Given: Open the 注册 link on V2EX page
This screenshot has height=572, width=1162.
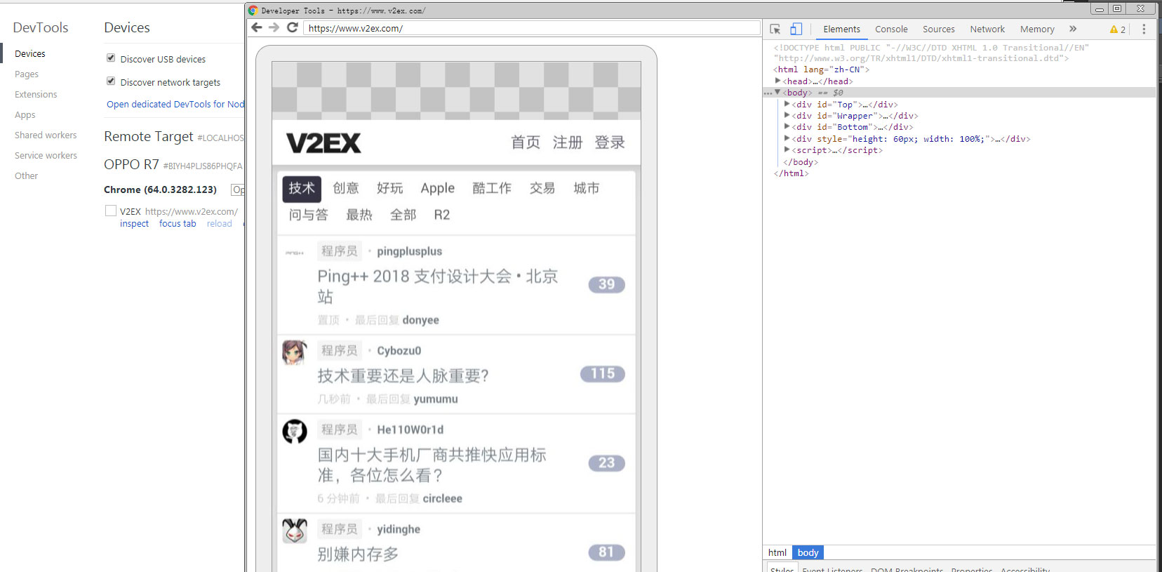Looking at the screenshot, I should (x=568, y=142).
